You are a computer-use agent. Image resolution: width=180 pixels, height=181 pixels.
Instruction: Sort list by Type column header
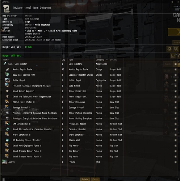71,60
